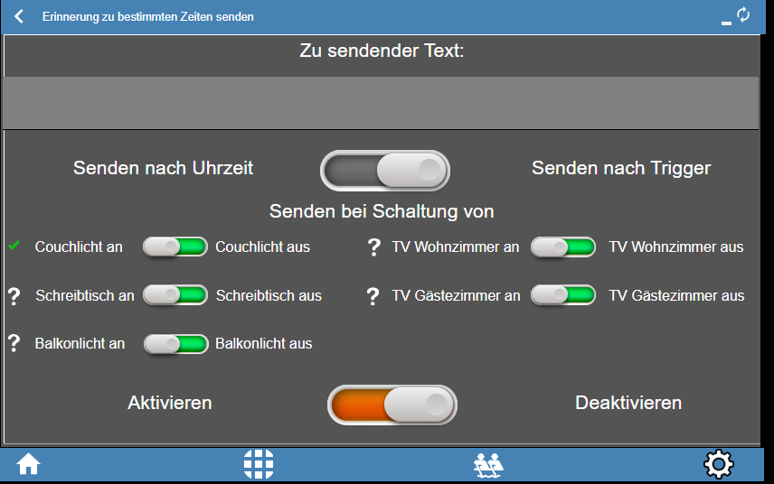Open the people group icon

488,465
